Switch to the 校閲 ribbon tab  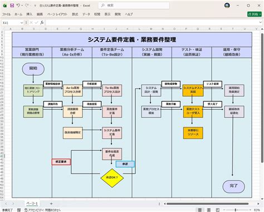tap(97, 14)
